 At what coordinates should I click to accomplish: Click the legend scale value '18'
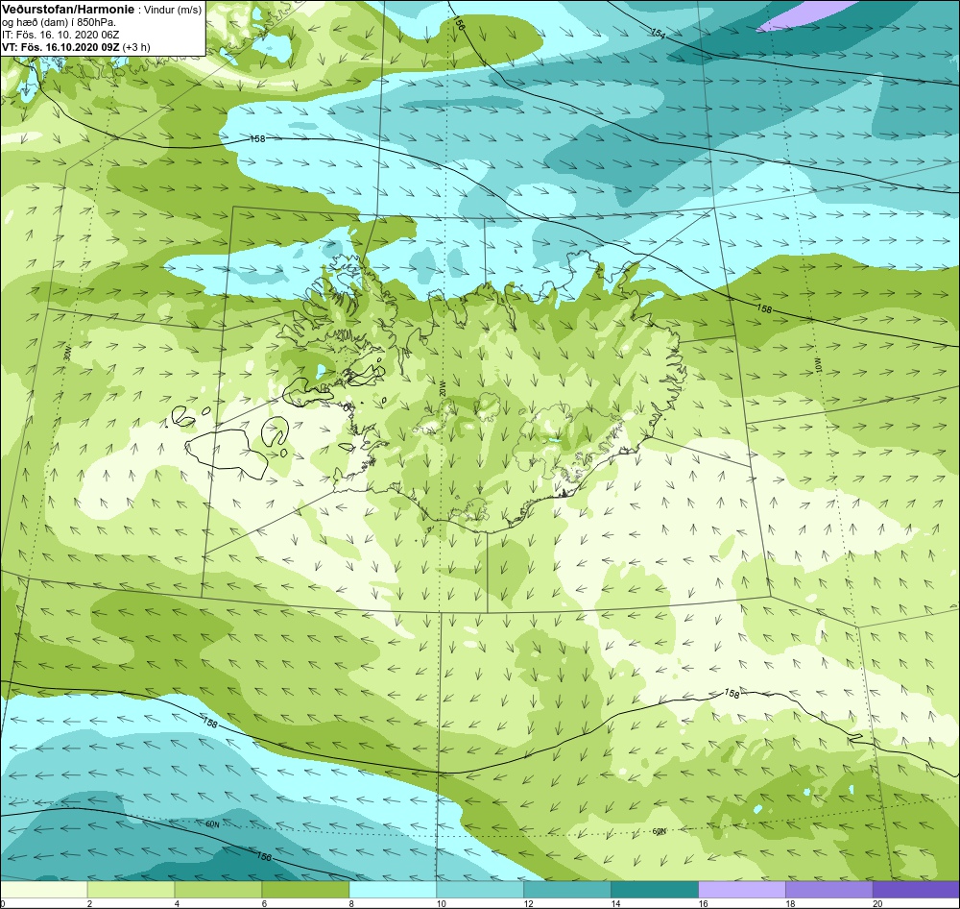coord(790,903)
